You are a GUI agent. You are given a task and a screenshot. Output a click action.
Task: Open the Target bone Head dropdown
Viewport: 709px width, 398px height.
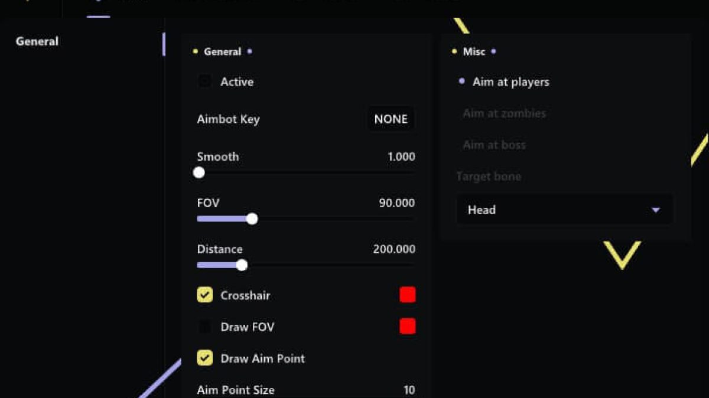[564, 210]
